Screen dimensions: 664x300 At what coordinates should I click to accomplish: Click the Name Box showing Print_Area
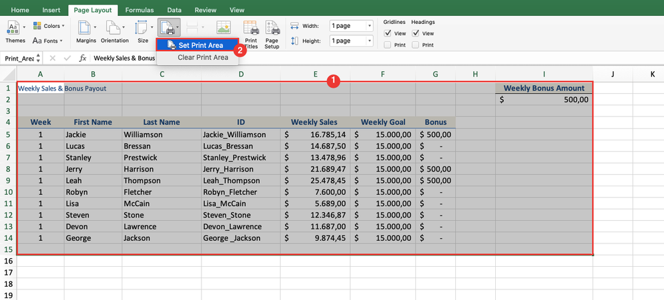tap(18, 59)
